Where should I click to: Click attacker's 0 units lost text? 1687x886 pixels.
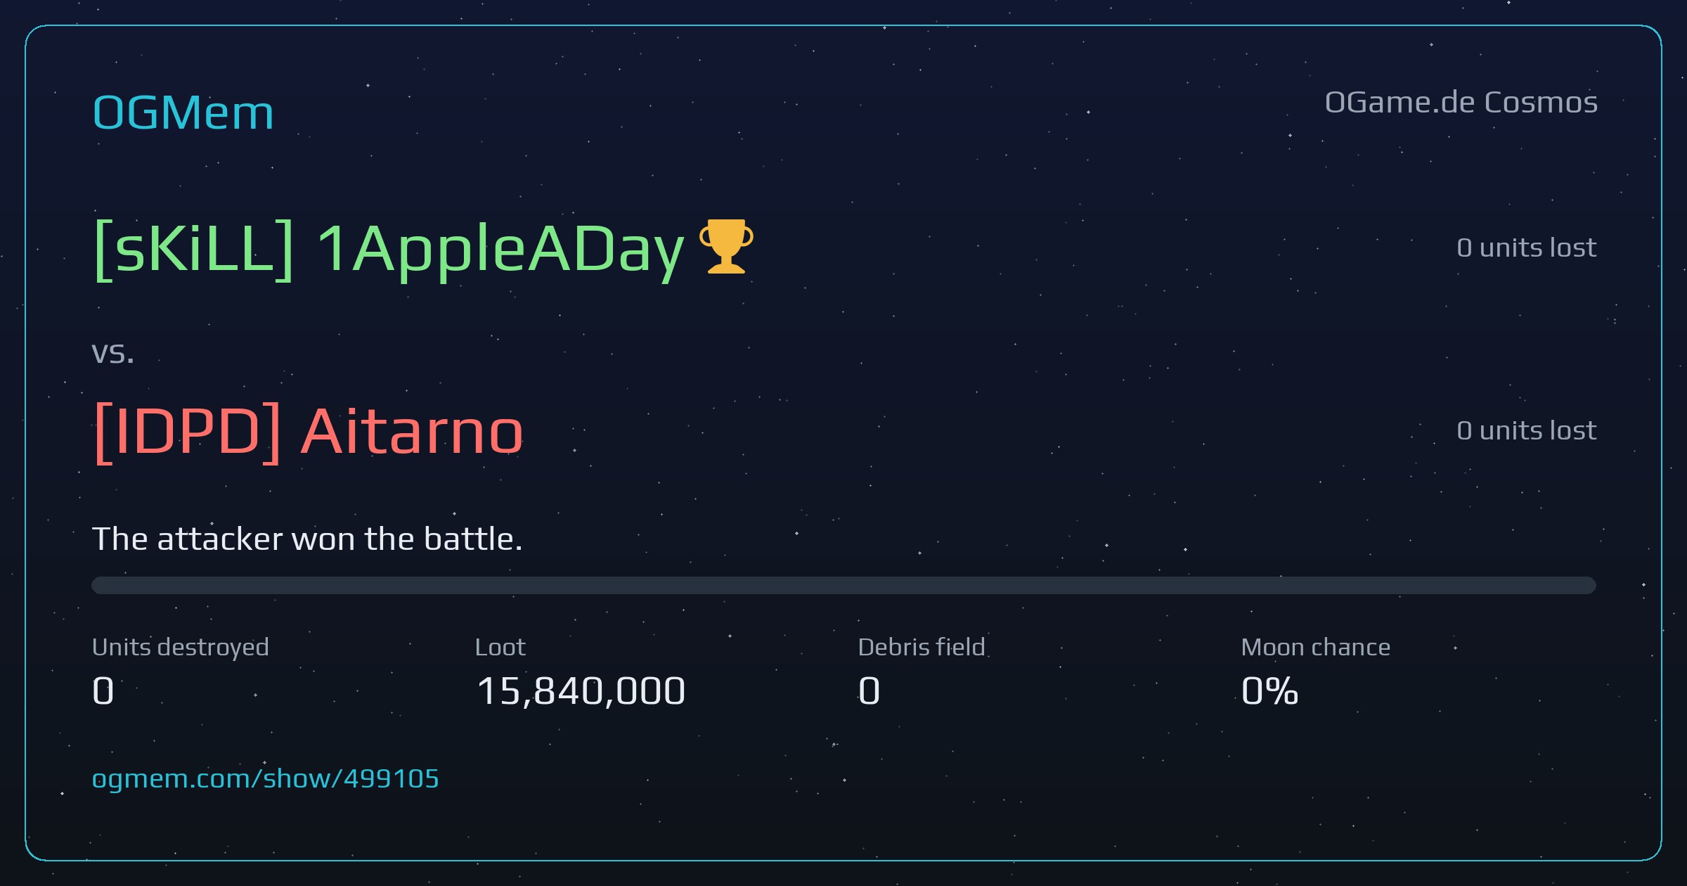coord(1527,248)
